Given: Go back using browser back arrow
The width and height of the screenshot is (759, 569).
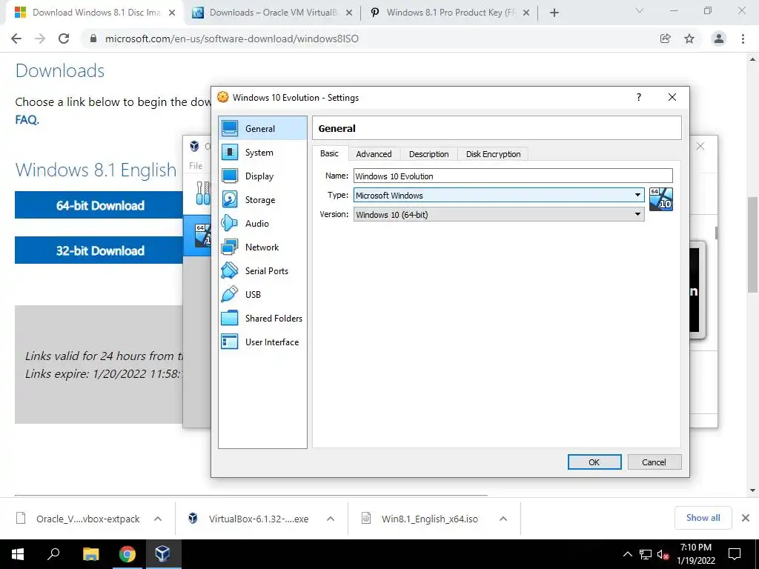Looking at the screenshot, I should coord(16,39).
